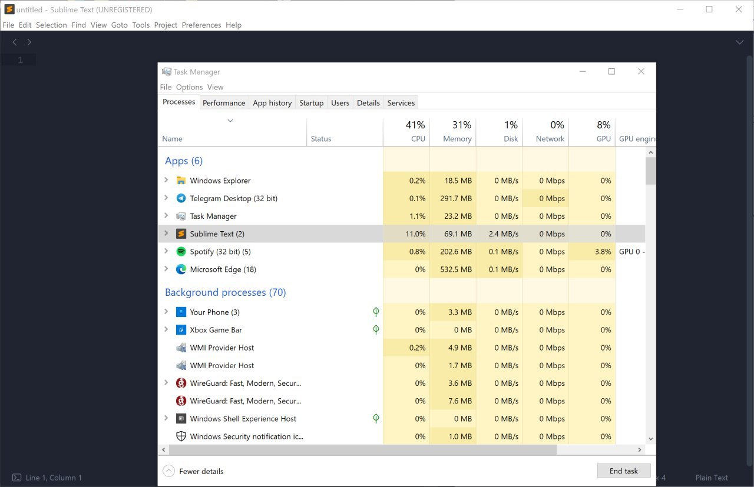Screen dimensions: 754x487
Task: Open Task Manager's Options menu
Action: pyautogui.click(x=189, y=87)
